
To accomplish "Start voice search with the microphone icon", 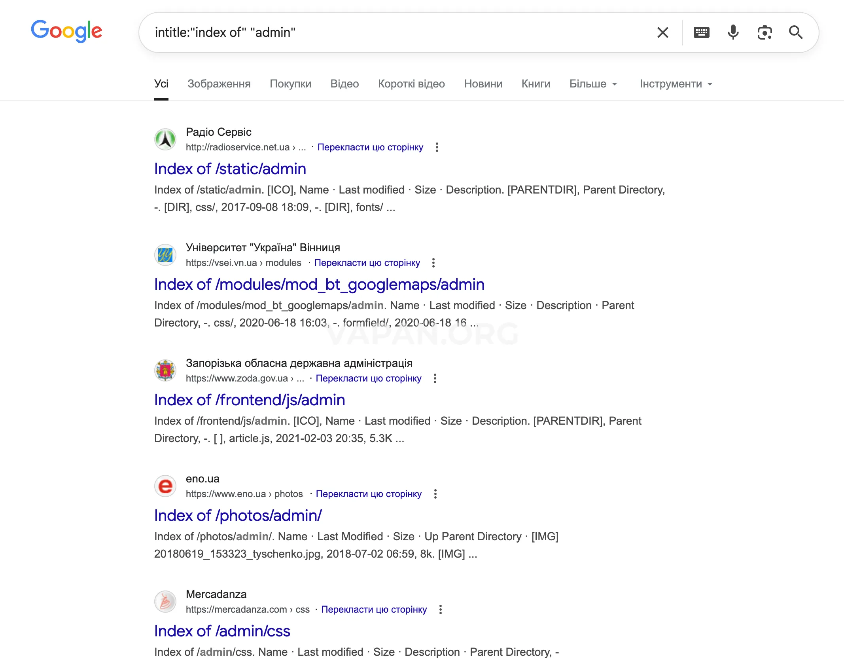I will [733, 32].
